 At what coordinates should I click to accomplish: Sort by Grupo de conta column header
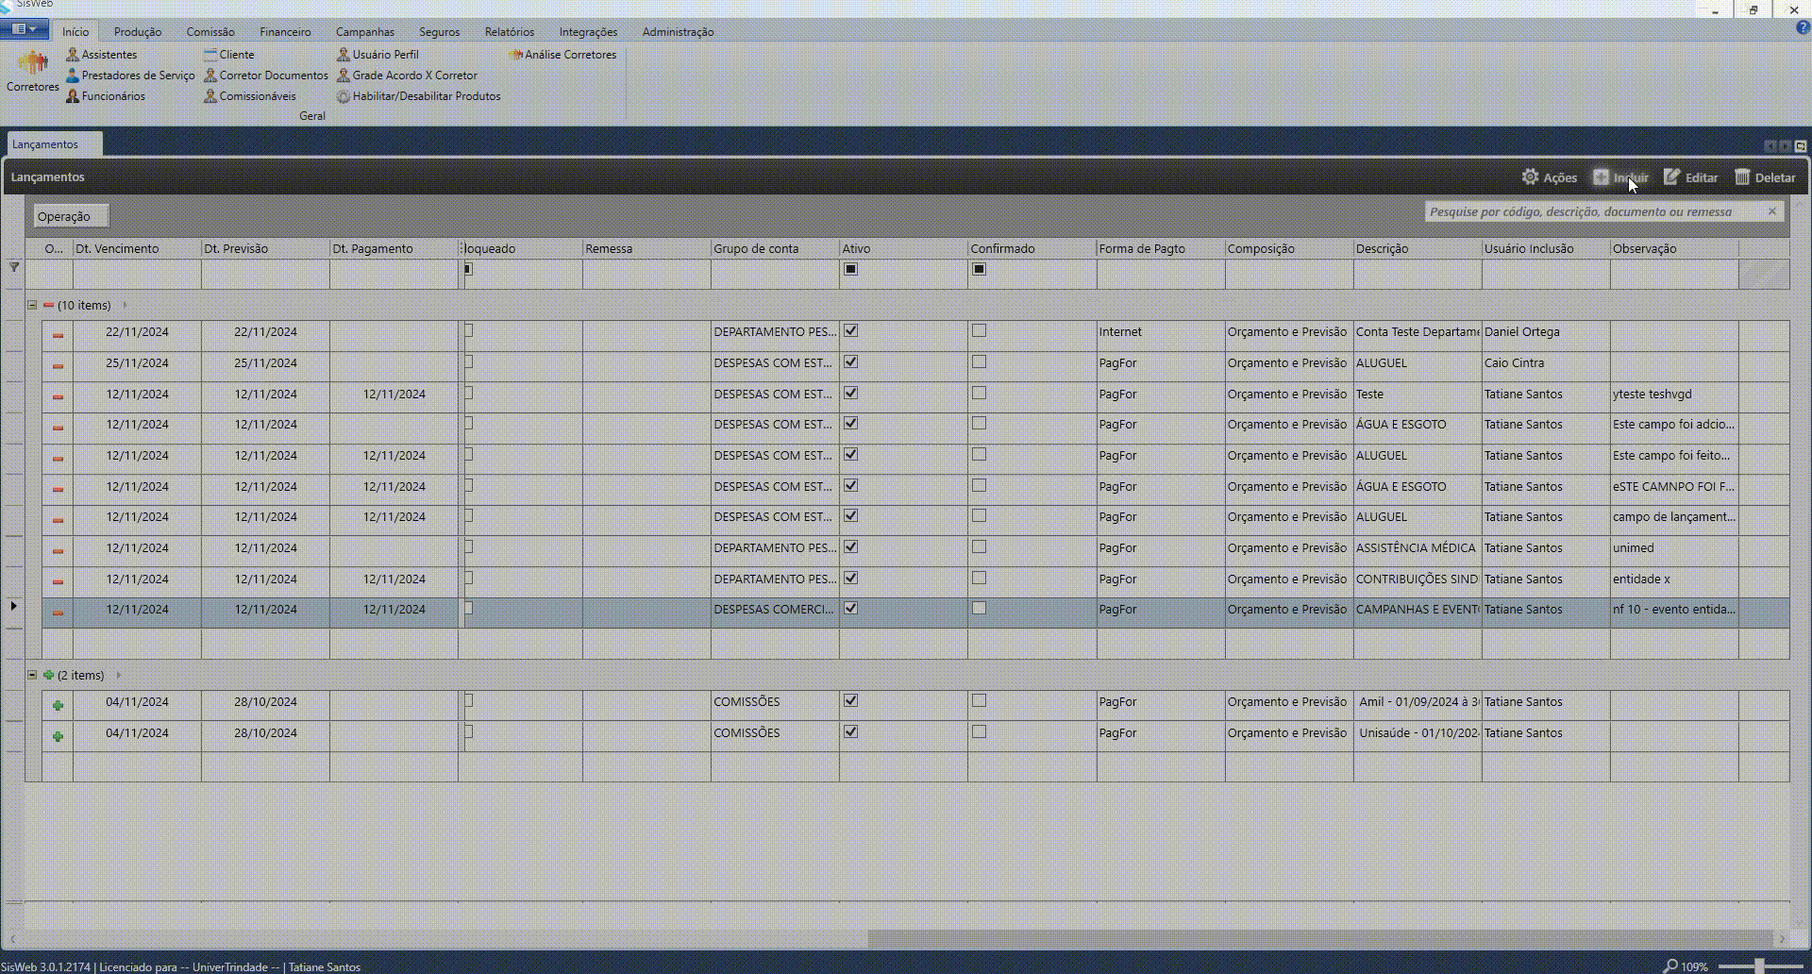775,248
